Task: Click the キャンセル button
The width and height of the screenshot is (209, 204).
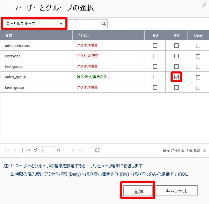Action: click(x=176, y=191)
